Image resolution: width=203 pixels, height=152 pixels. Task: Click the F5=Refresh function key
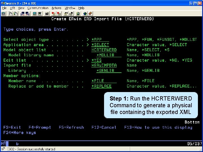(71, 128)
